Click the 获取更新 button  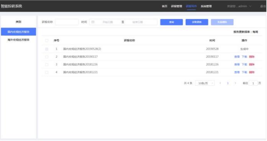197,22
